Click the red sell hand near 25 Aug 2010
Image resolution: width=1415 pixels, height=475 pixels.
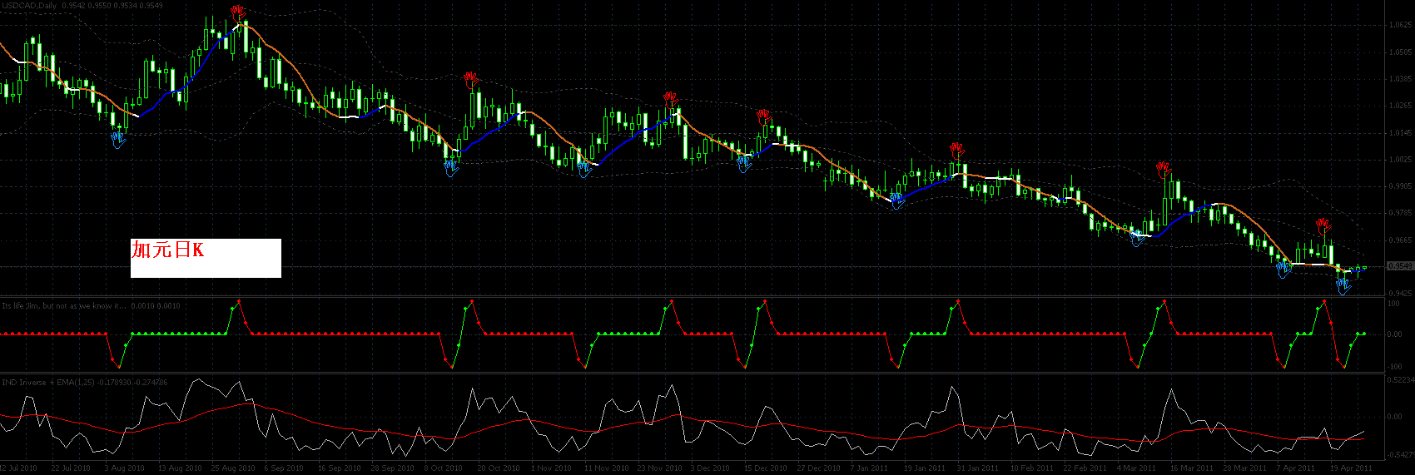[238, 12]
